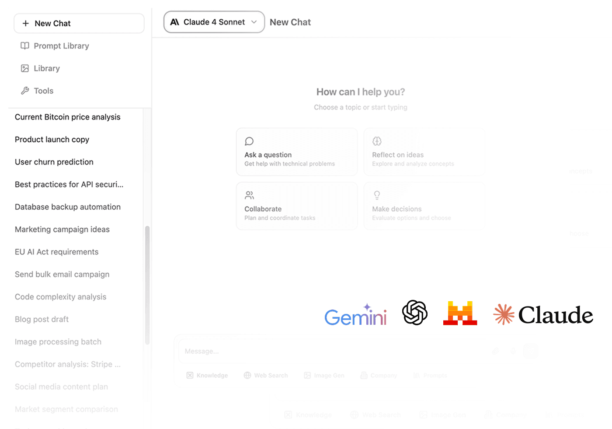This screenshot has width=612, height=429.
Task: Toggle the Knowledge option under the message box
Action: (x=207, y=376)
